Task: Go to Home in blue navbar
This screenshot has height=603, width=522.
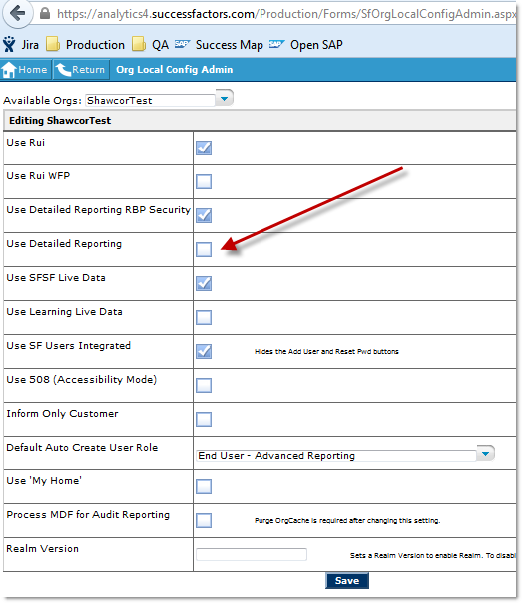Action: (x=25, y=70)
